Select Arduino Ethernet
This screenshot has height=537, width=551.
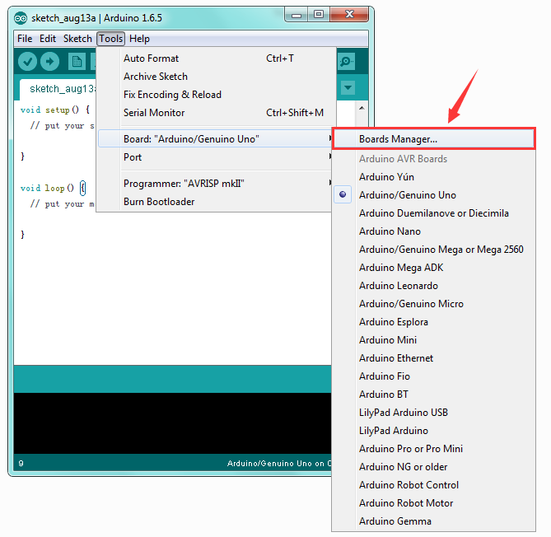433,358
